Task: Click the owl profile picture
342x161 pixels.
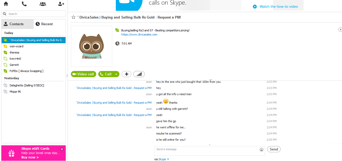Action: (x=92, y=46)
